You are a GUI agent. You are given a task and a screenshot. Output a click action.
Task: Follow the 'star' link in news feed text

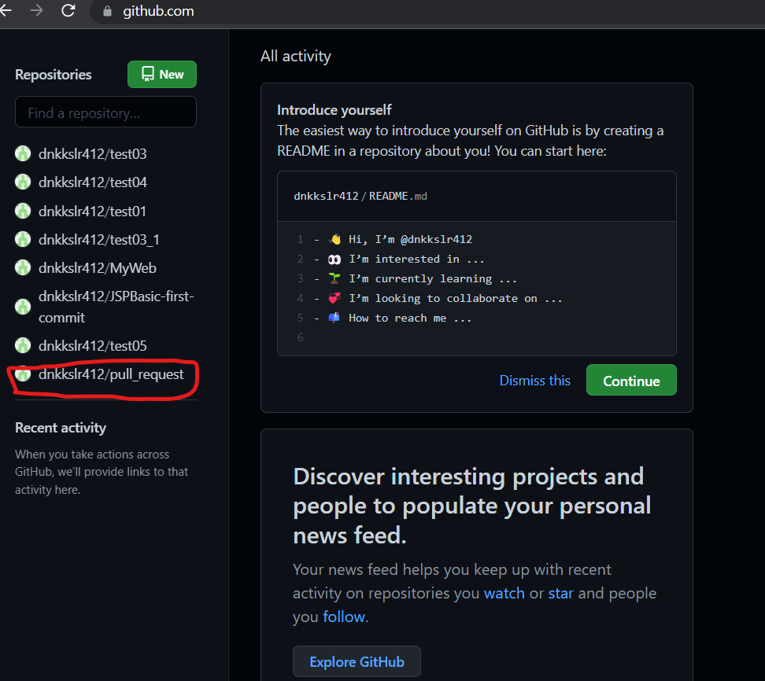[560, 593]
